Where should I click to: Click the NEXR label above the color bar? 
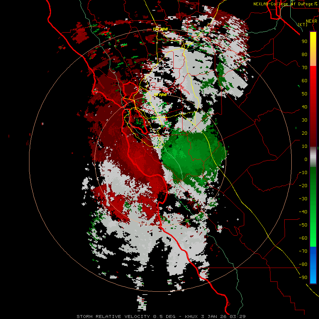click(x=312, y=21)
